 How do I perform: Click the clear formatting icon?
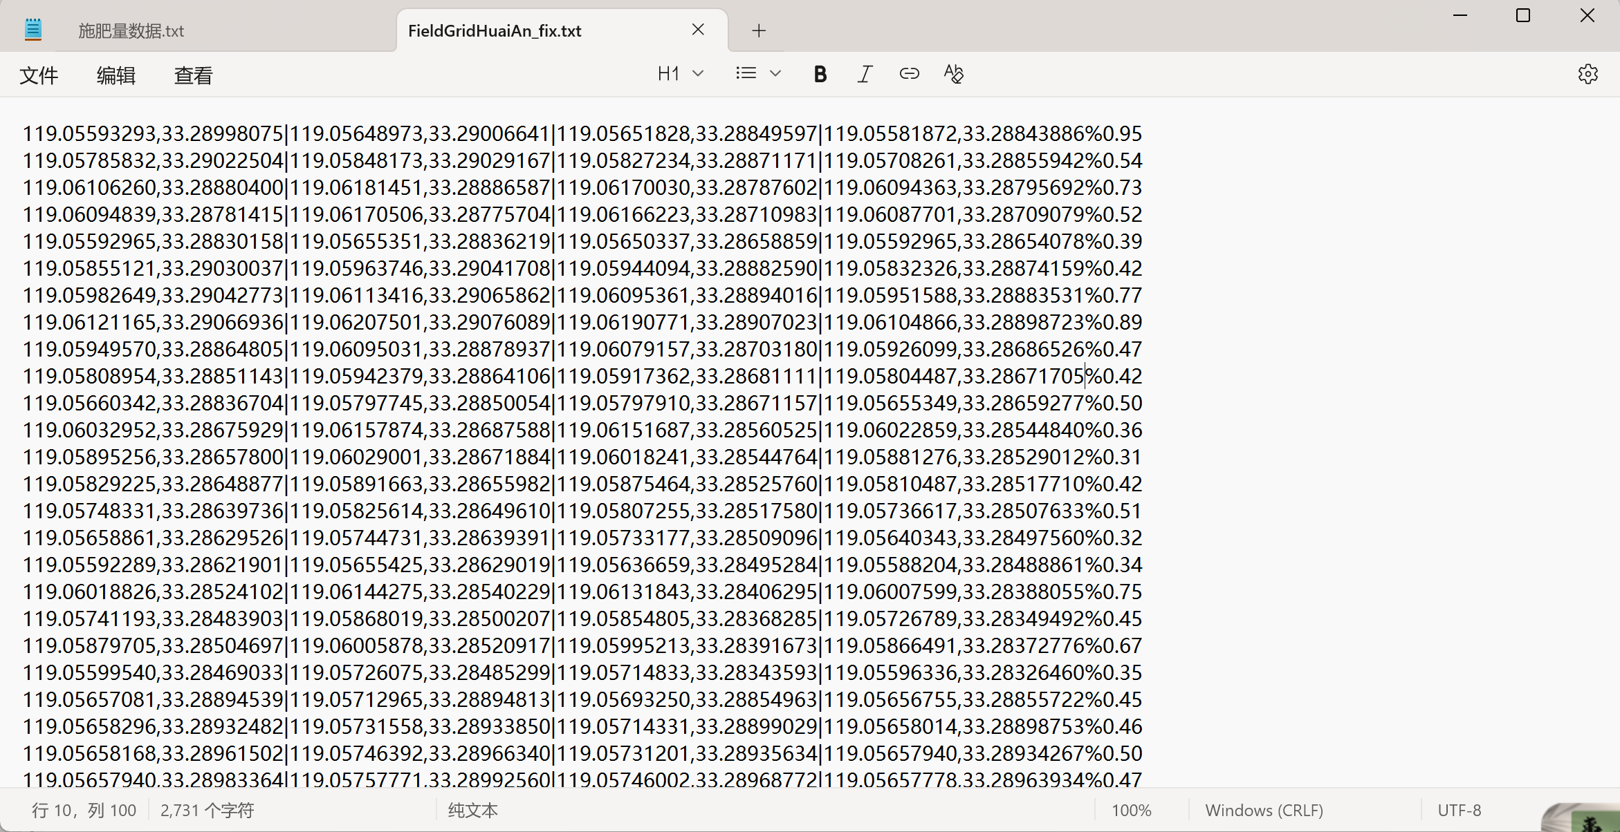[x=953, y=74]
